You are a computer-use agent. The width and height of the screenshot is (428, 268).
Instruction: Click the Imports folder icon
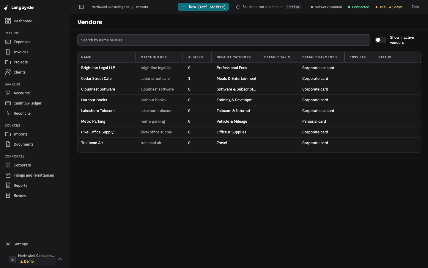pyautogui.click(x=8, y=134)
